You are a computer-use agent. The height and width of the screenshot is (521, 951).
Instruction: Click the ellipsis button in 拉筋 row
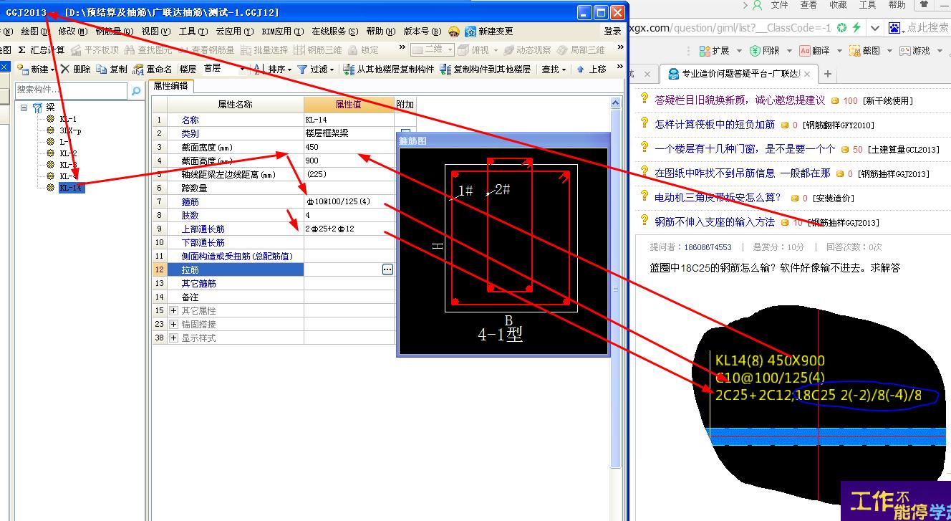387,269
